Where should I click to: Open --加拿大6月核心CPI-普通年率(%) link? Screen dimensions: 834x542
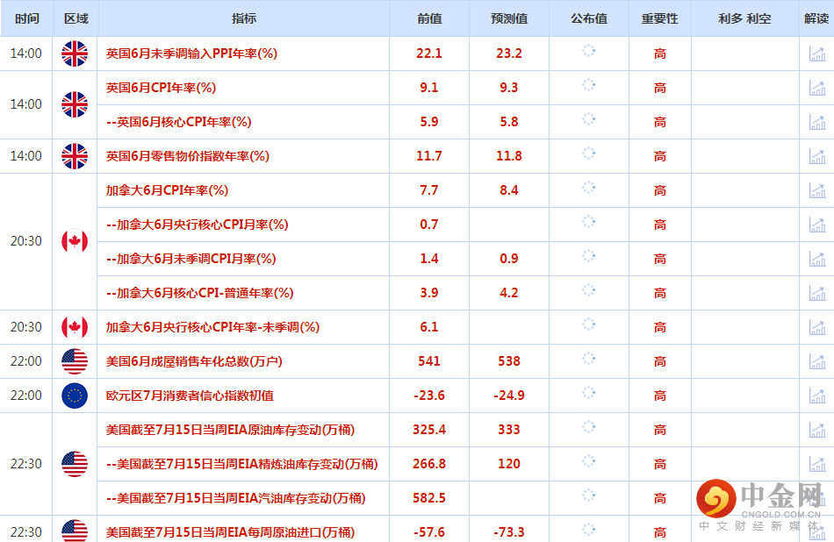[x=199, y=293]
